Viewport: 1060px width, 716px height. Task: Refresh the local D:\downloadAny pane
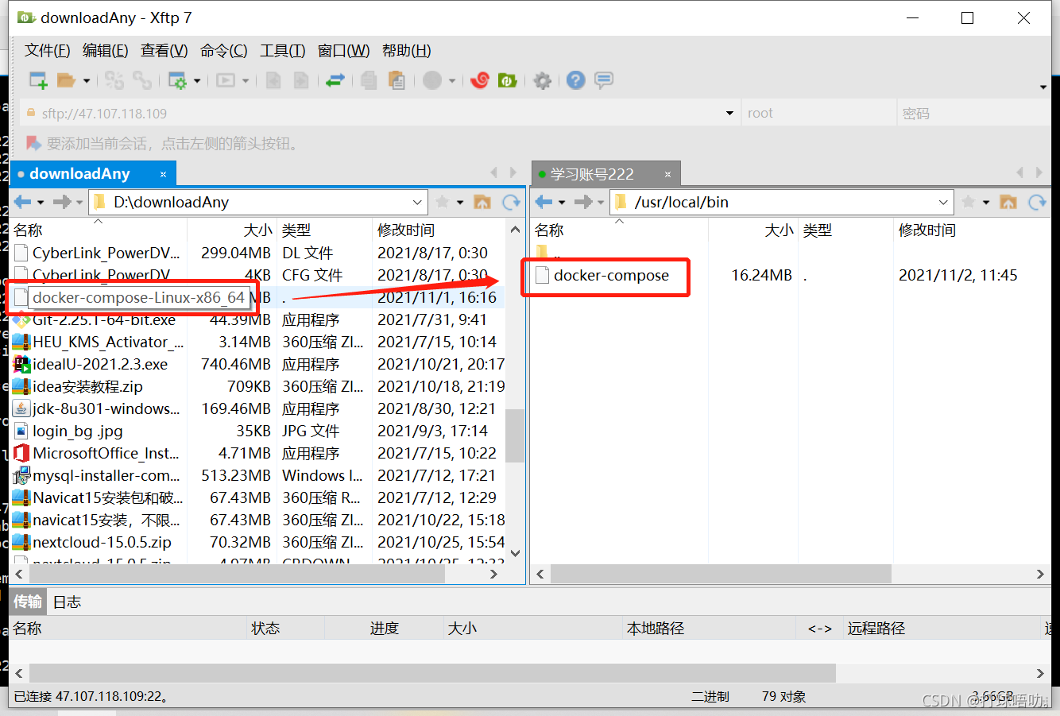(512, 202)
